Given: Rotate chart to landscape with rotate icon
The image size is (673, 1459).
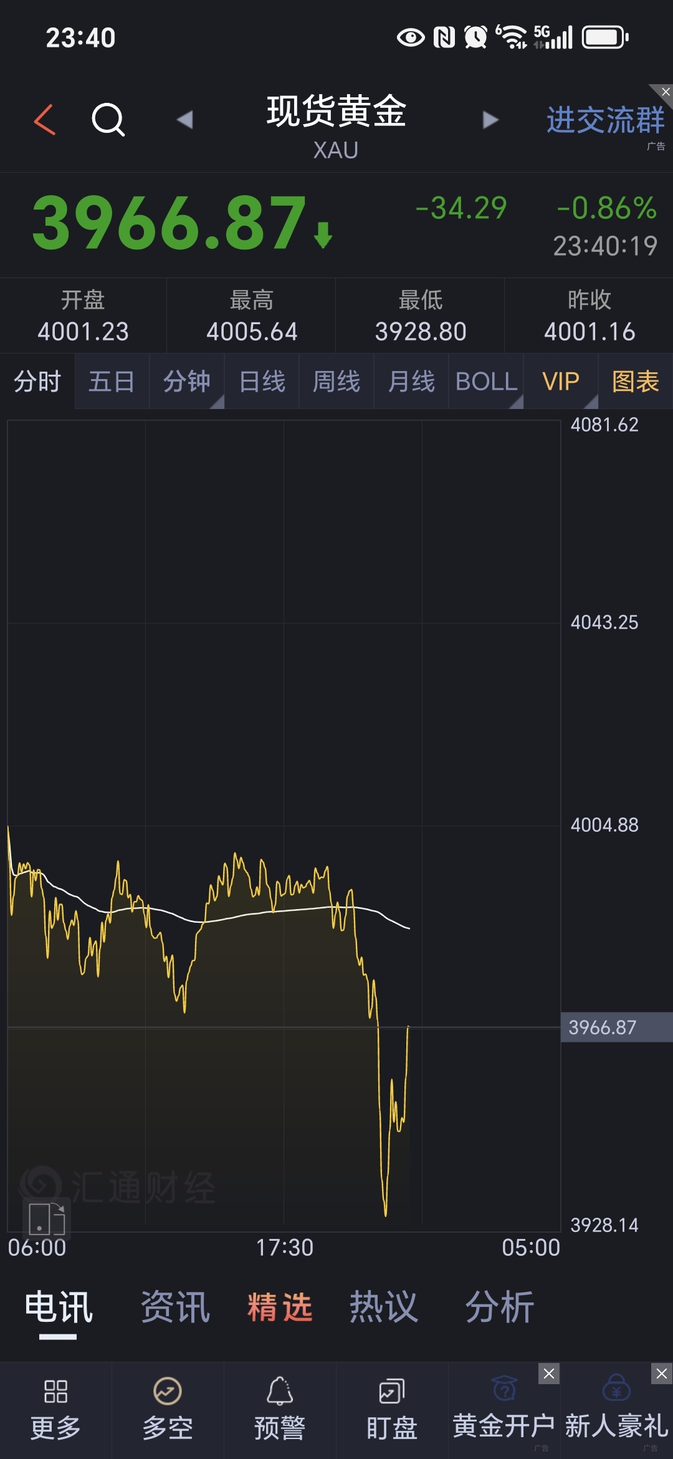Looking at the screenshot, I should (x=47, y=1218).
